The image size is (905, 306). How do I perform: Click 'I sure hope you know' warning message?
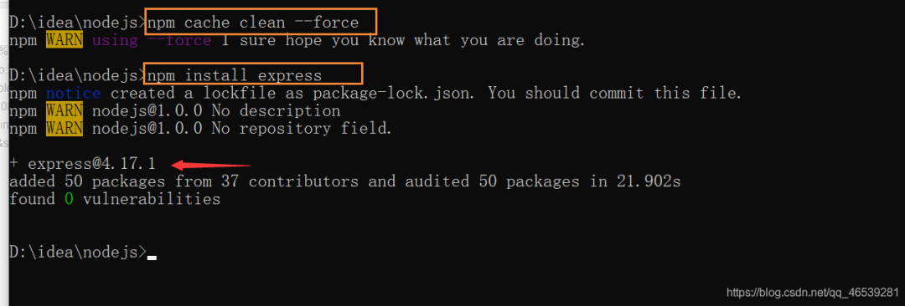point(313,40)
